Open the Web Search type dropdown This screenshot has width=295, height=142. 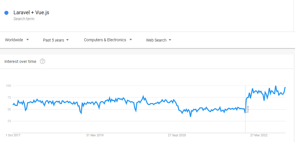[x=159, y=40]
